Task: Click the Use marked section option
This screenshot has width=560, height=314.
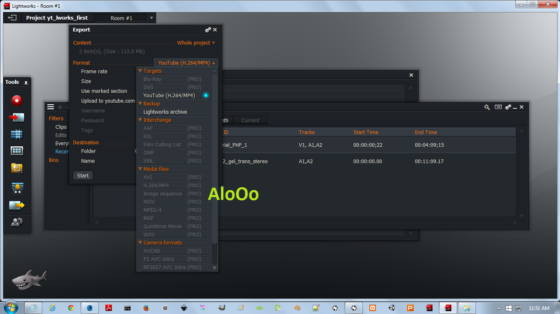Action: tap(104, 91)
